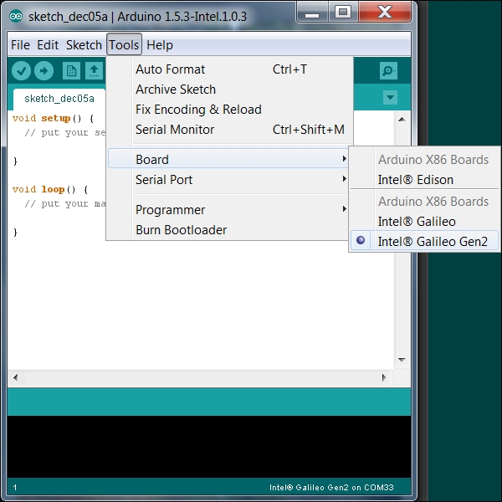This screenshot has height=502, width=502.
Task: Click the horizontal scroll left arrow
Action: [16, 377]
